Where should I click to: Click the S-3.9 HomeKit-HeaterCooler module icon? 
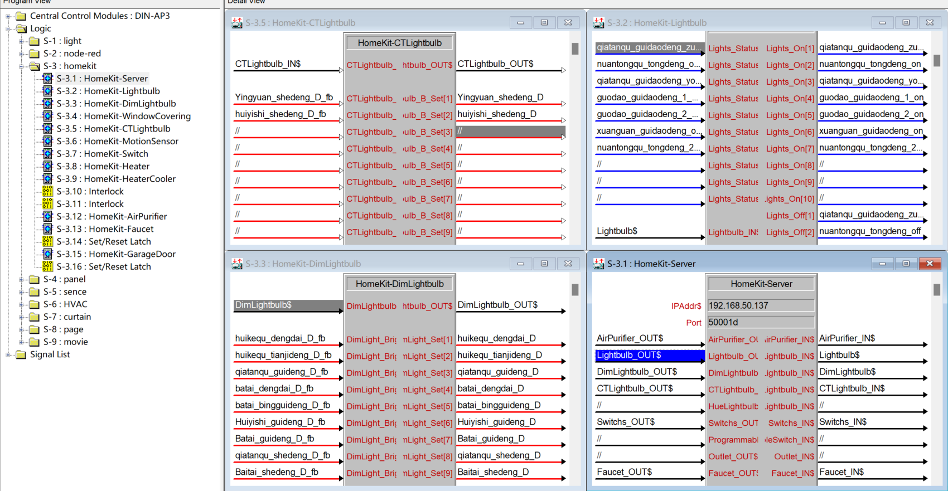(48, 179)
